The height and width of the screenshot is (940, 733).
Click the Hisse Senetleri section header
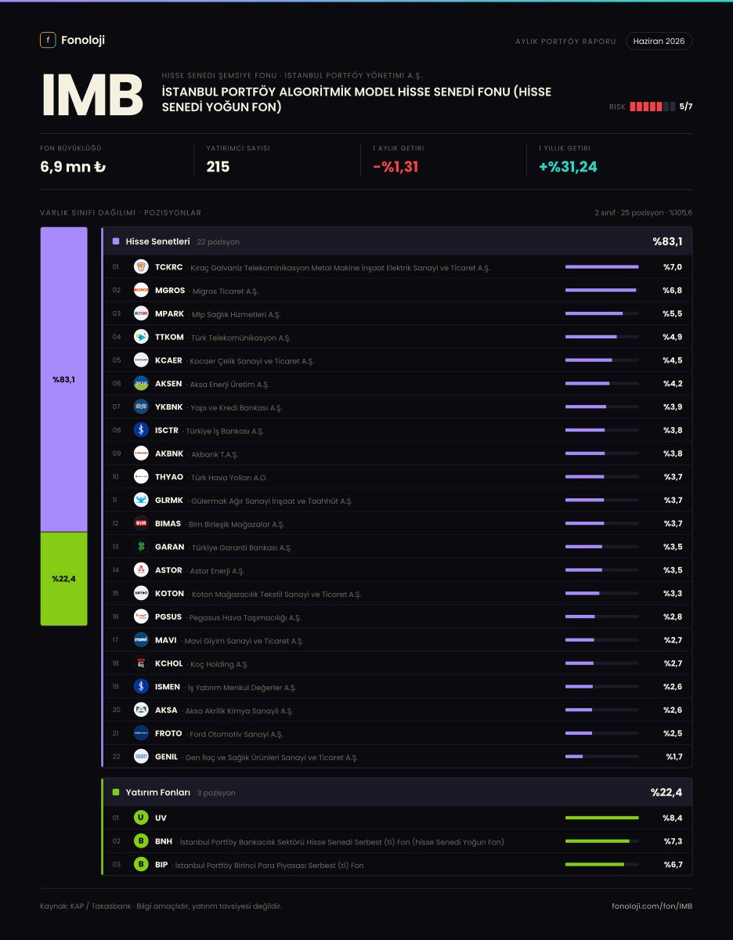397,241
